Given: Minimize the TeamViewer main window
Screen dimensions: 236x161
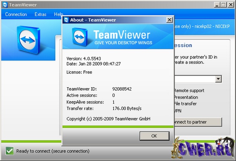Looking at the screenshot, I should pyautogui.click(x=217, y=5).
